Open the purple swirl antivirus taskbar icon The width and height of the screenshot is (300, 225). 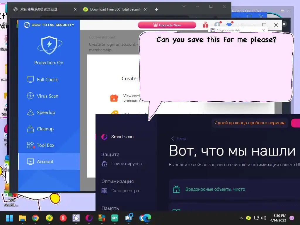point(89,218)
